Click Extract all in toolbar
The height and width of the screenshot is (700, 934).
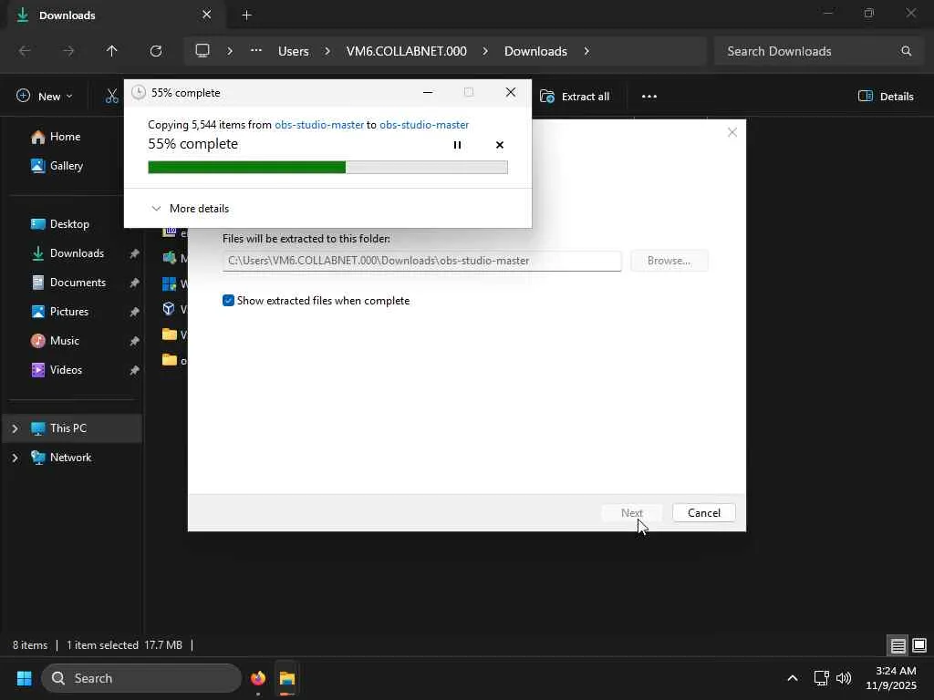coord(575,97)
